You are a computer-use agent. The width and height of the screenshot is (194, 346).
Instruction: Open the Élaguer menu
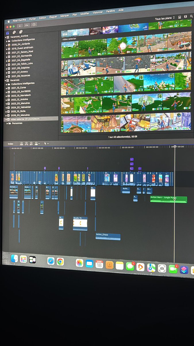click(x=53, y=17)
